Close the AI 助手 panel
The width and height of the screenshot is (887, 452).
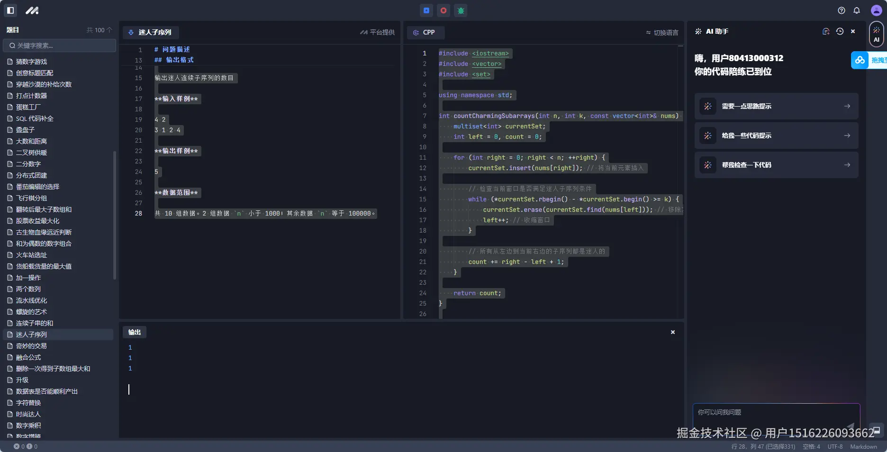[x=853, y=31]
